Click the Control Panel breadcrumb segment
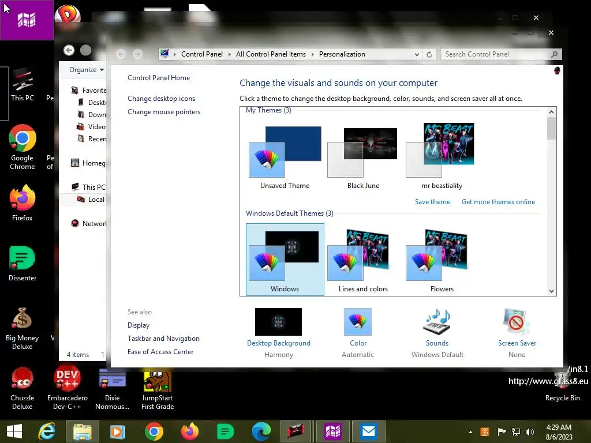This screenshot has height=443, width=591. [201, 54]
